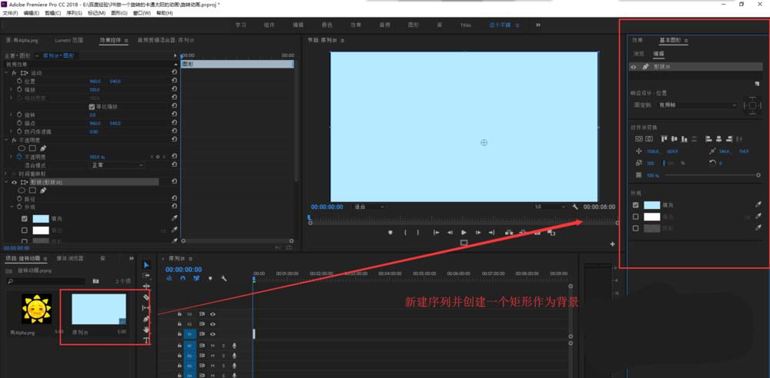Screen dimensions: 770x378
Task: Open program monitor button editor plus
Action: click(612, 244)
